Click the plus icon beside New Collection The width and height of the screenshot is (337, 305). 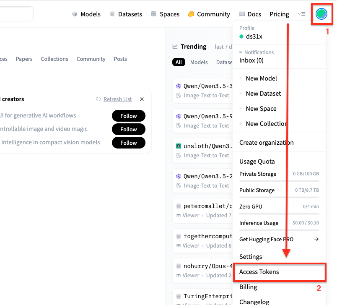(241, 123)
